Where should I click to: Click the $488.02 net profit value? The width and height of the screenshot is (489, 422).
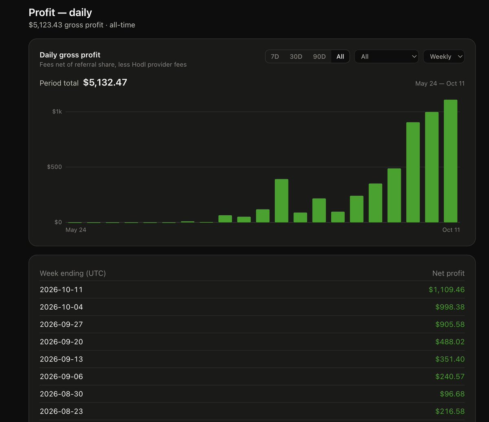point(450,342)
